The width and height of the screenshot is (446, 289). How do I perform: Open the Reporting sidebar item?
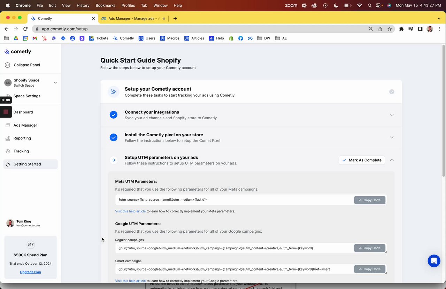pos(22,138)
